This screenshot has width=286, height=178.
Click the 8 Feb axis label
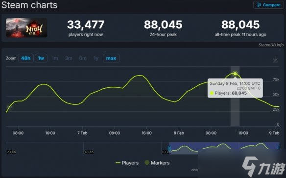pyautogui.click(x=179, y=133)
